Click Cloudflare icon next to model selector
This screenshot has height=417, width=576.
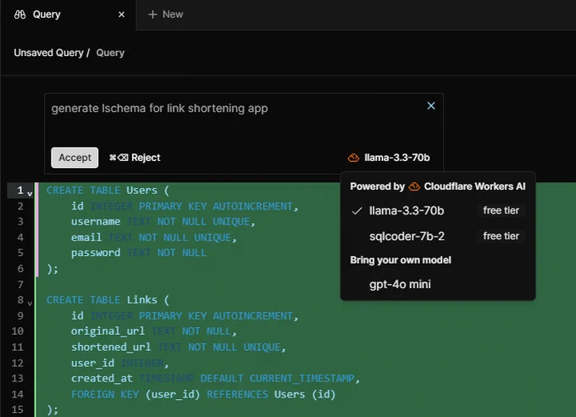pyautogui.click(x=353, y=158)
